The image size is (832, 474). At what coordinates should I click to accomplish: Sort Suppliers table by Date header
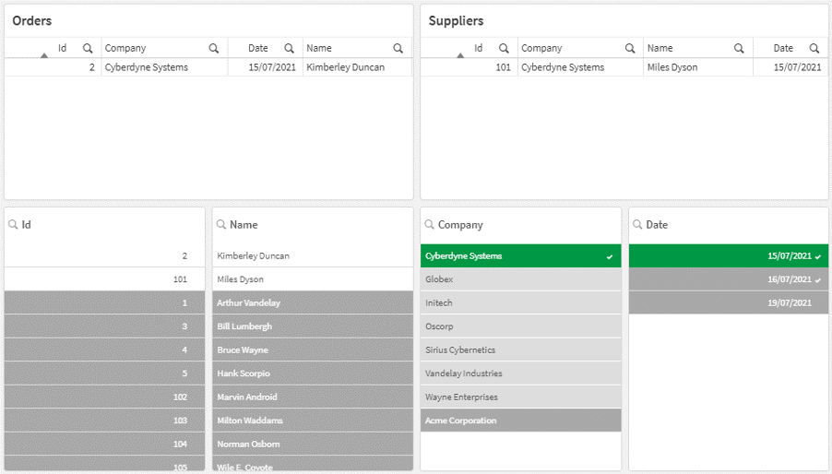pyautogui.click(x=783, y=48)
